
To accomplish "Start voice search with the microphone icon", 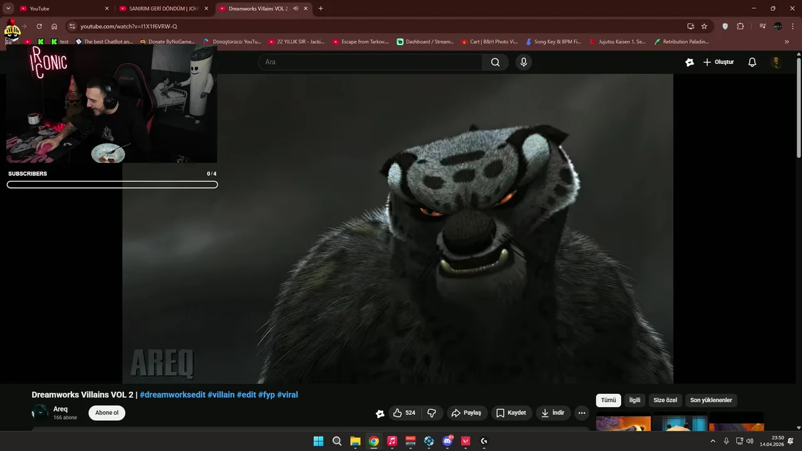I will tap(524, 62).
